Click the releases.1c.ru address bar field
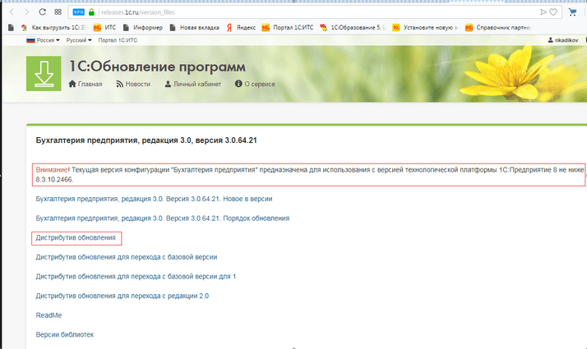 pos(314,12)
